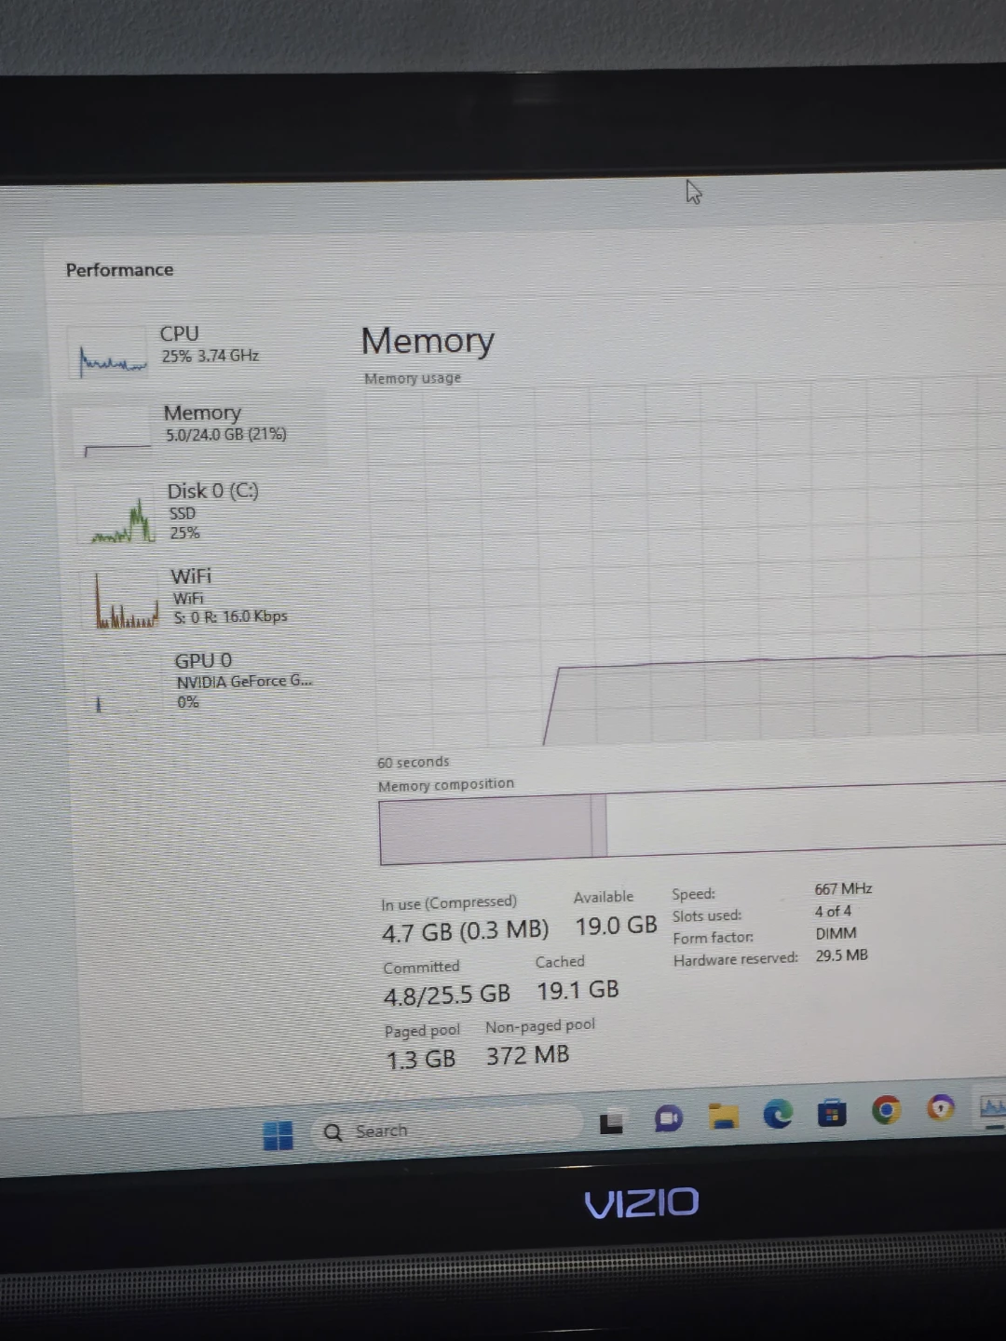Viewport: 1006px width, 1341px height.
Task: Click the "Memory composition" label
Action: 445,785
